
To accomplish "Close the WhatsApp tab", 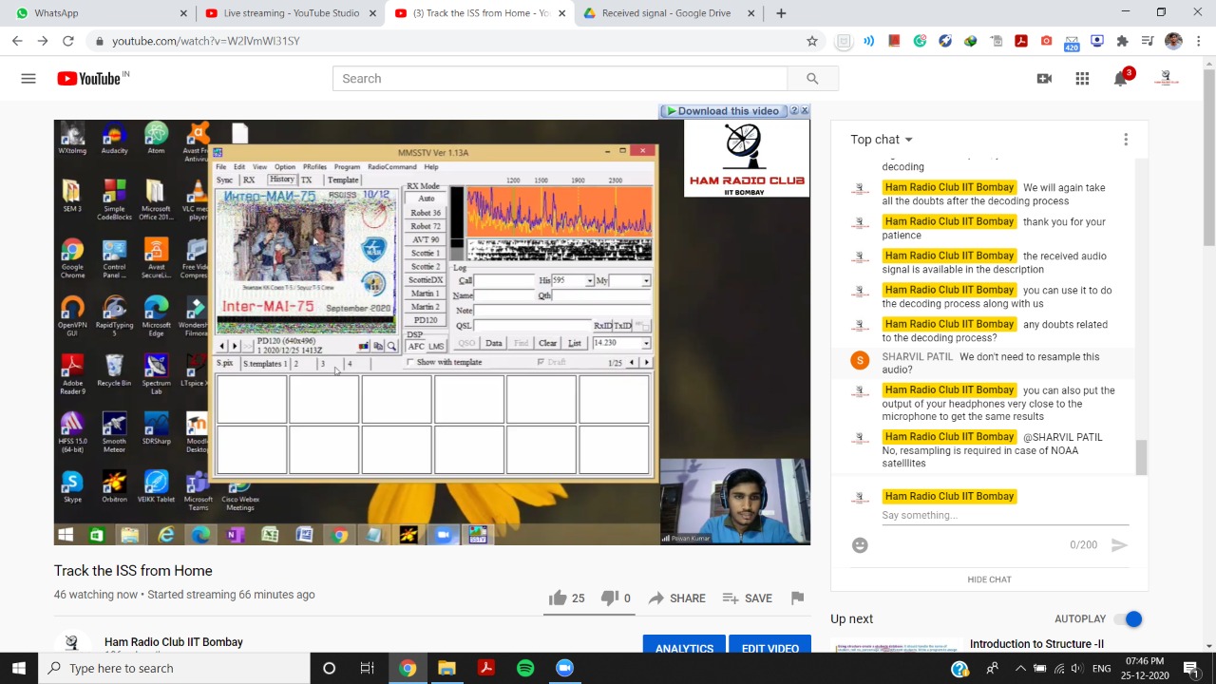I will pos(183,13).
